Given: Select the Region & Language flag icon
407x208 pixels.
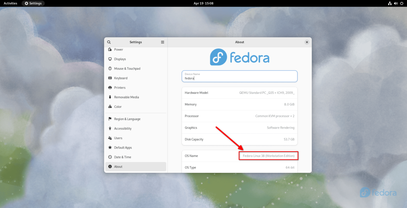Looking at the screenshot, I should tap(110, 119).
